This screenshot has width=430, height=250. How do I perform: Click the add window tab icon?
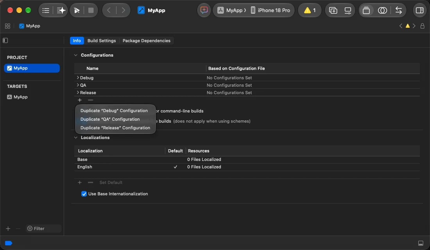point(333,11)
